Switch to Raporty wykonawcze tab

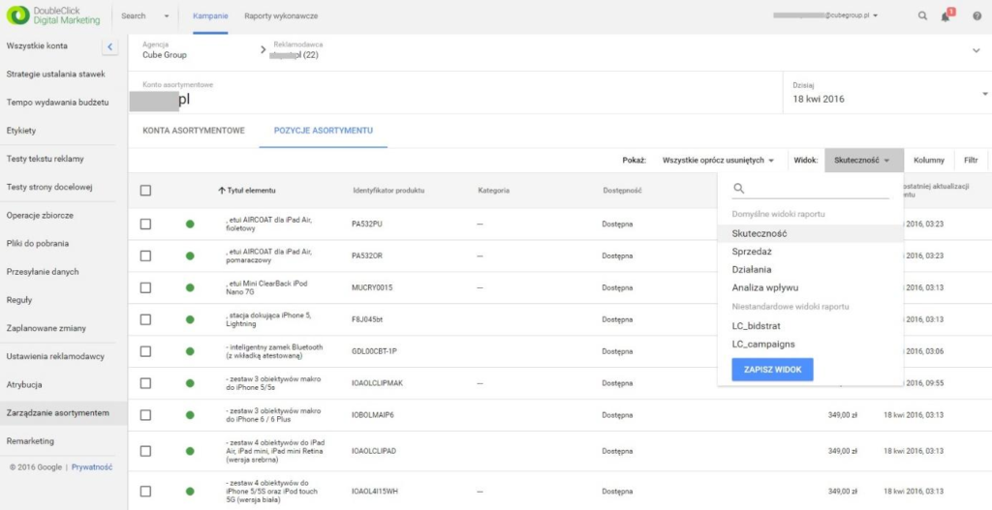[281, 15]
